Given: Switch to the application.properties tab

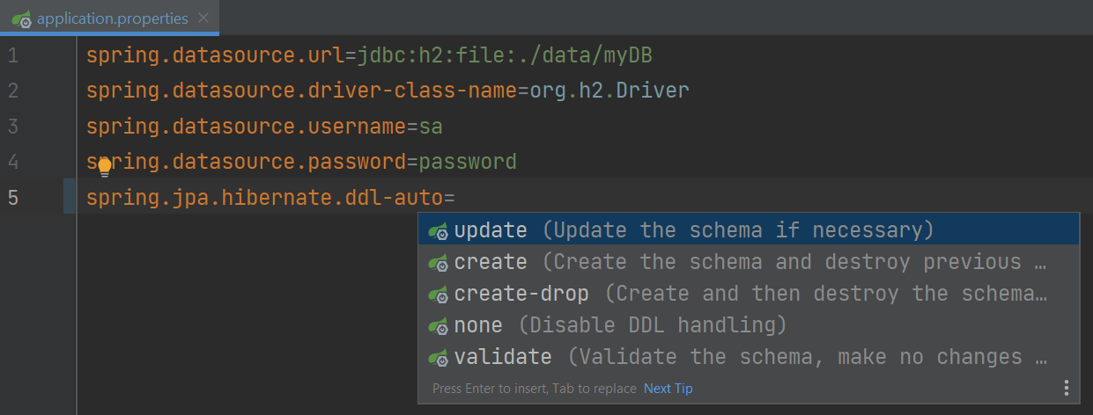Looking at the screenshot, I should [112, 18].
